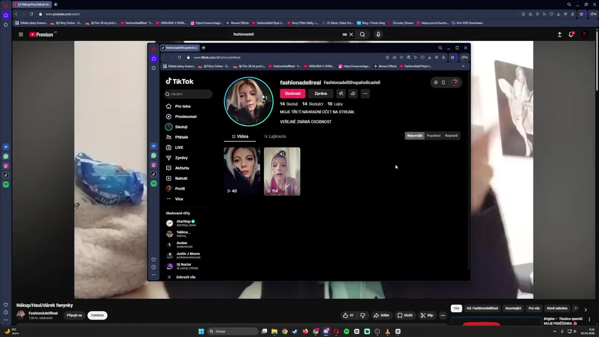Open YouTube hamburger guide menu

pos(21,34)
